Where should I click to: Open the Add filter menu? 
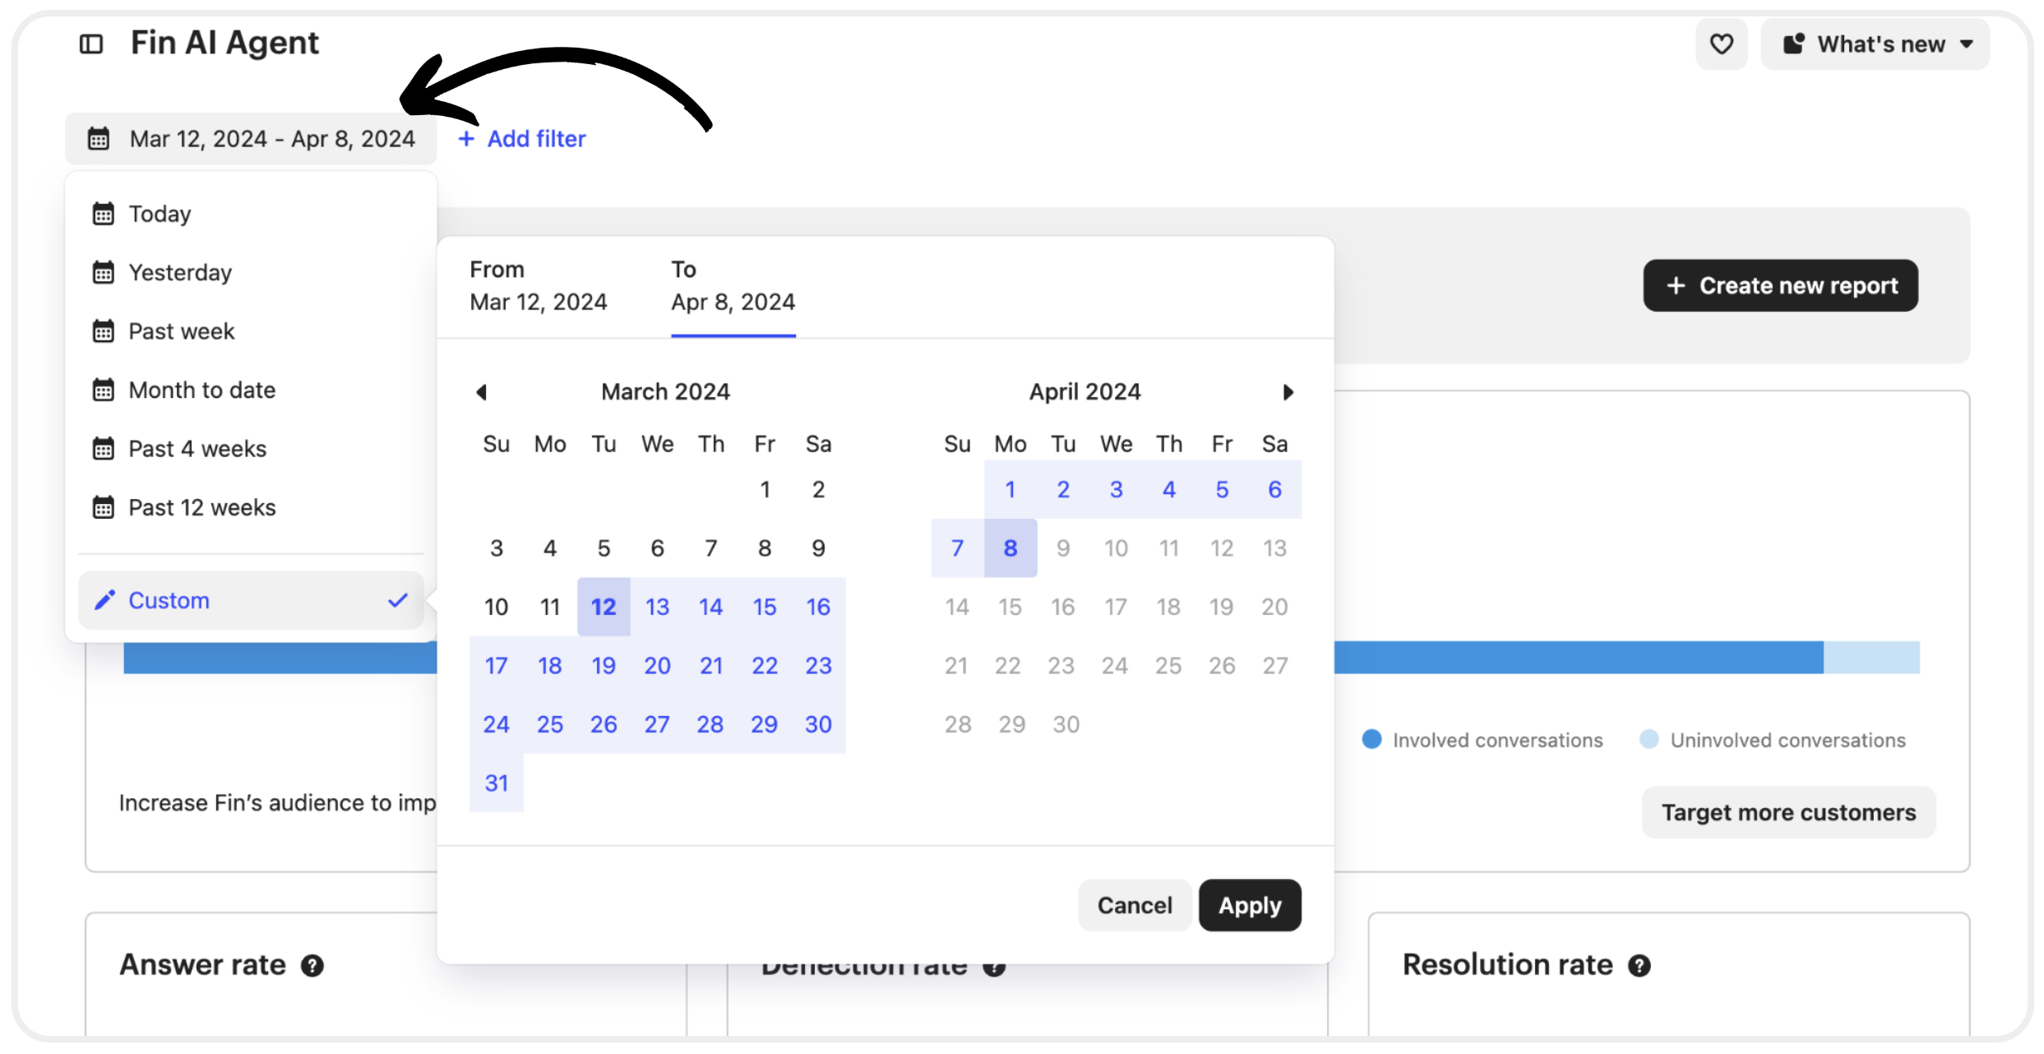tap(522, 139)
